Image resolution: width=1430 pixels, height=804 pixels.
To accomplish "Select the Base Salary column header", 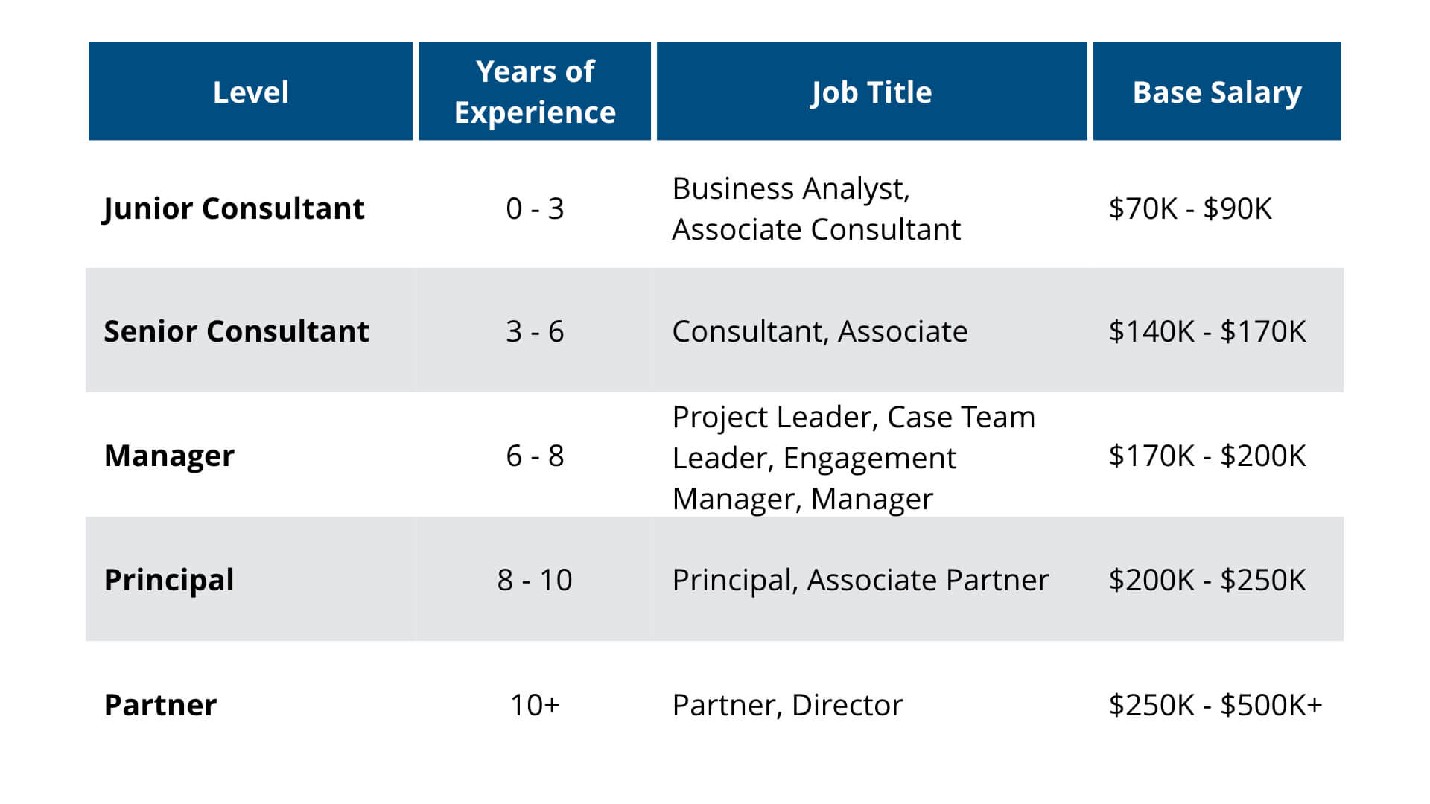I will (x=1216, y=92).
